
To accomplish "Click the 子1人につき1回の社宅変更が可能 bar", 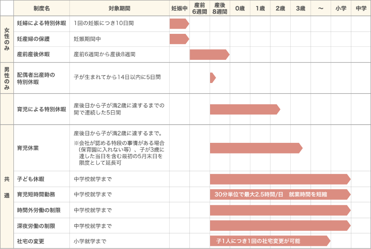I will tap(270, 241).
